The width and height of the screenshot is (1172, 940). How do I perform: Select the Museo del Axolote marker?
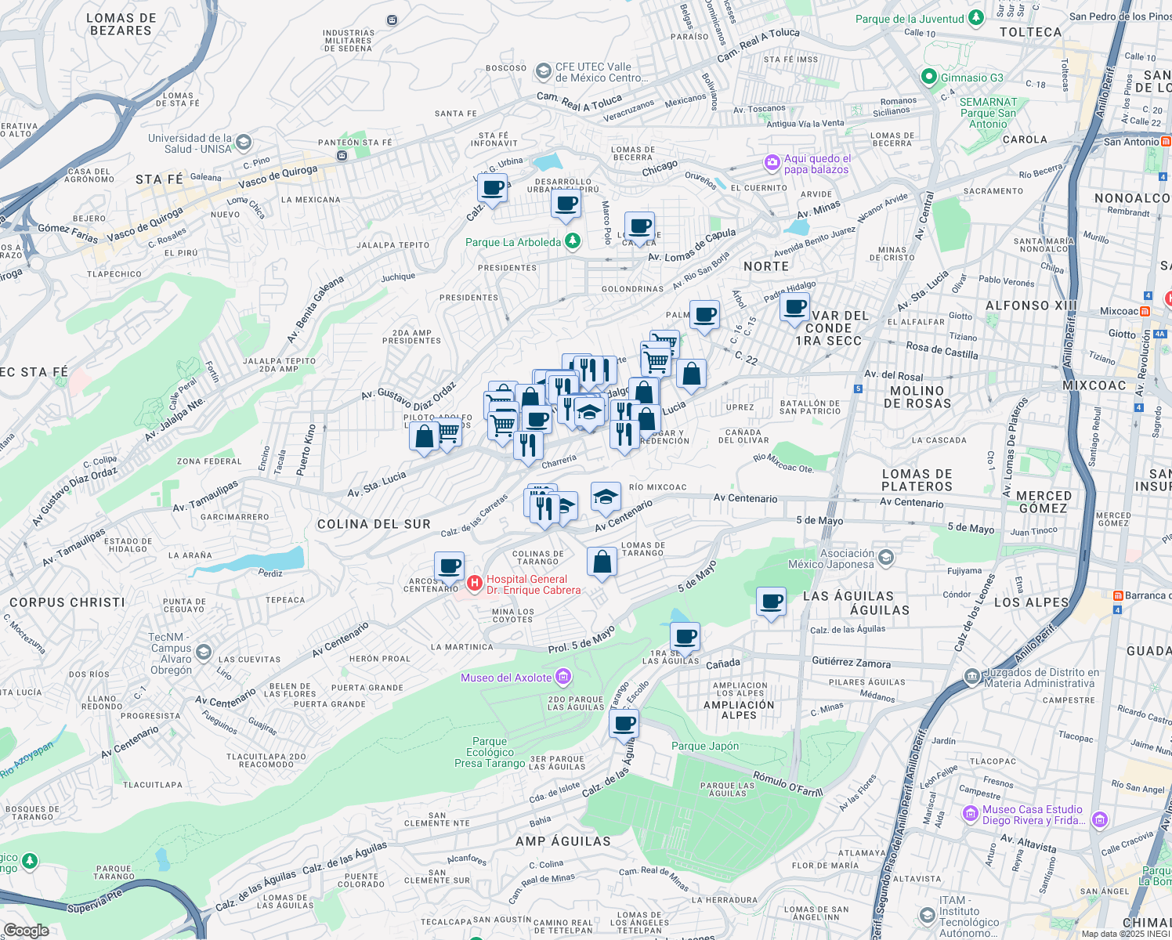pos(563,676)
